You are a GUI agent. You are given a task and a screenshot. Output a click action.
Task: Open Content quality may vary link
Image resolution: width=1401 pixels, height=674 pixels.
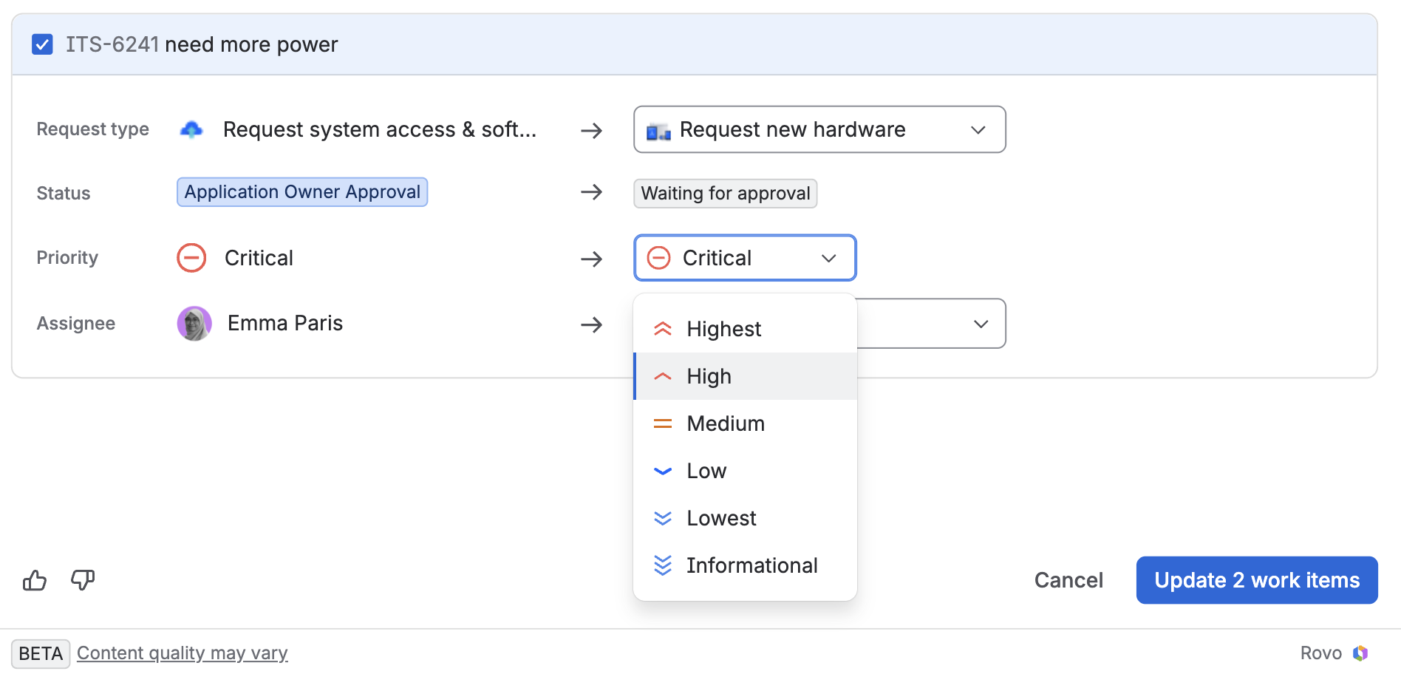click(x=183, y=653)
